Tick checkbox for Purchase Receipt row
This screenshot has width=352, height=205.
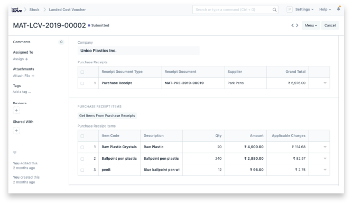click(82, 83)
